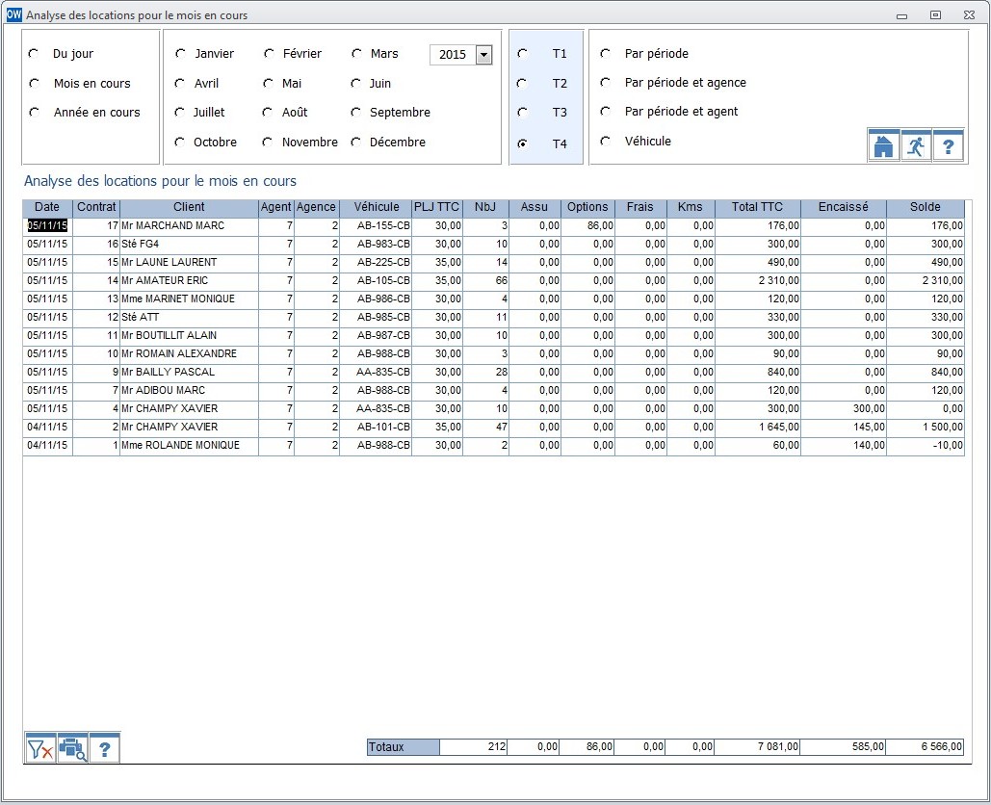Image resolution: width=991 pixels, height=805 pixels.
Task: Sort by NbJ column header
Action: click(485, 207)
